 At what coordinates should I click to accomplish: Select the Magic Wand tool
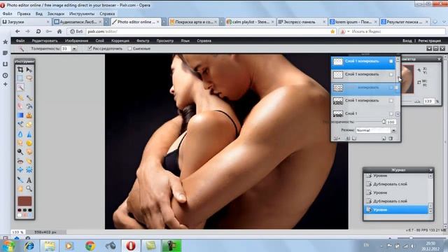pyautogui.click(x=20, y=87)
